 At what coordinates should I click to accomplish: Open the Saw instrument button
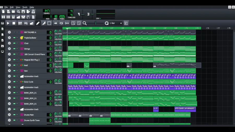(x=33, y=71)
